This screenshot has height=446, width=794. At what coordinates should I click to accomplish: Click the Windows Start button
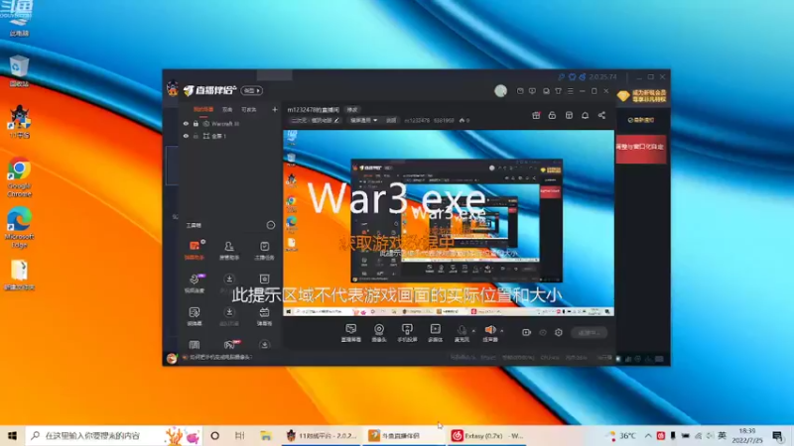pyautogui.click(x=12, y=435)
